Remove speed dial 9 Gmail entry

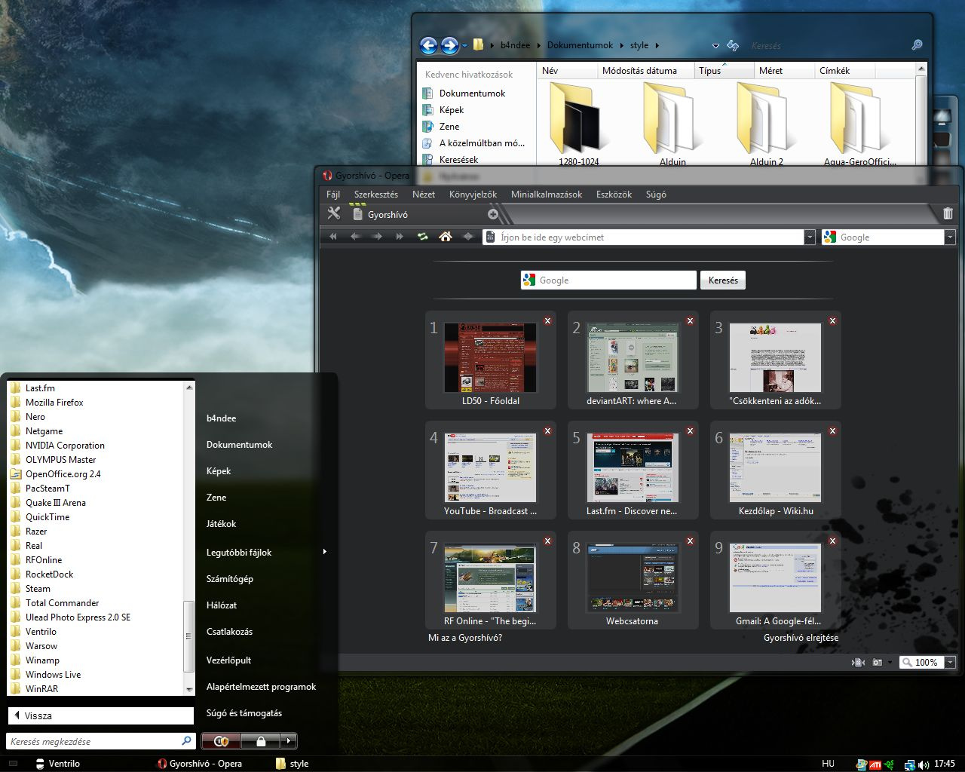(832, 541)
